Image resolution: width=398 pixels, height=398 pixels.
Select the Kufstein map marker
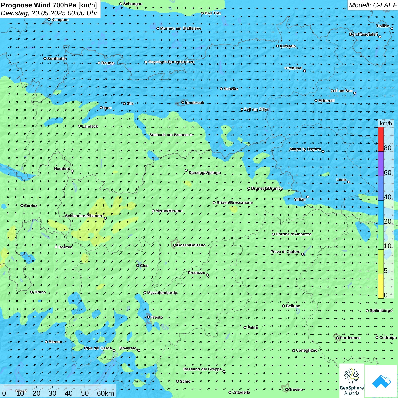point(278,46)
